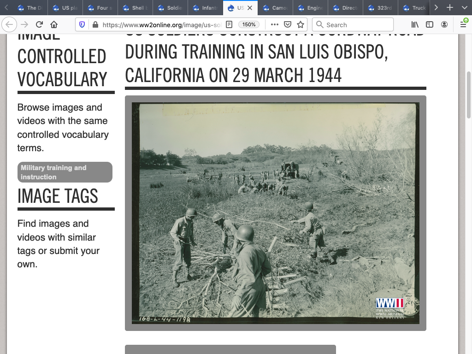Open the Firefox hamburger menu
Viewport: 472px width, 354px height.
(x=463, y=25)
